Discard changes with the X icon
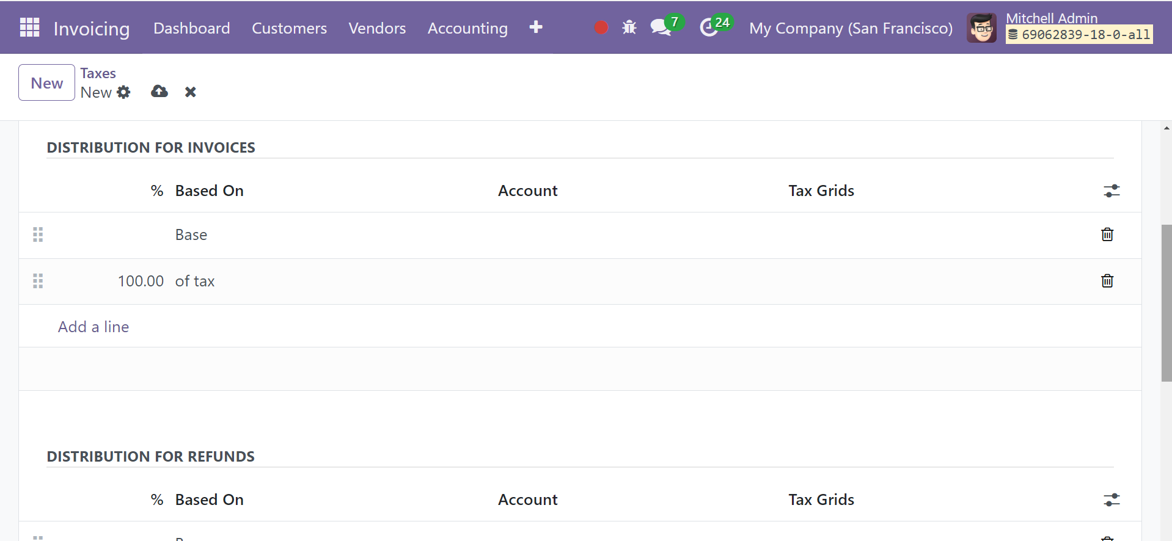The image size is (1172, 541). point(191,92)
